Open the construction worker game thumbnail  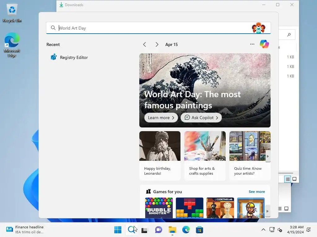coord(251,208)
